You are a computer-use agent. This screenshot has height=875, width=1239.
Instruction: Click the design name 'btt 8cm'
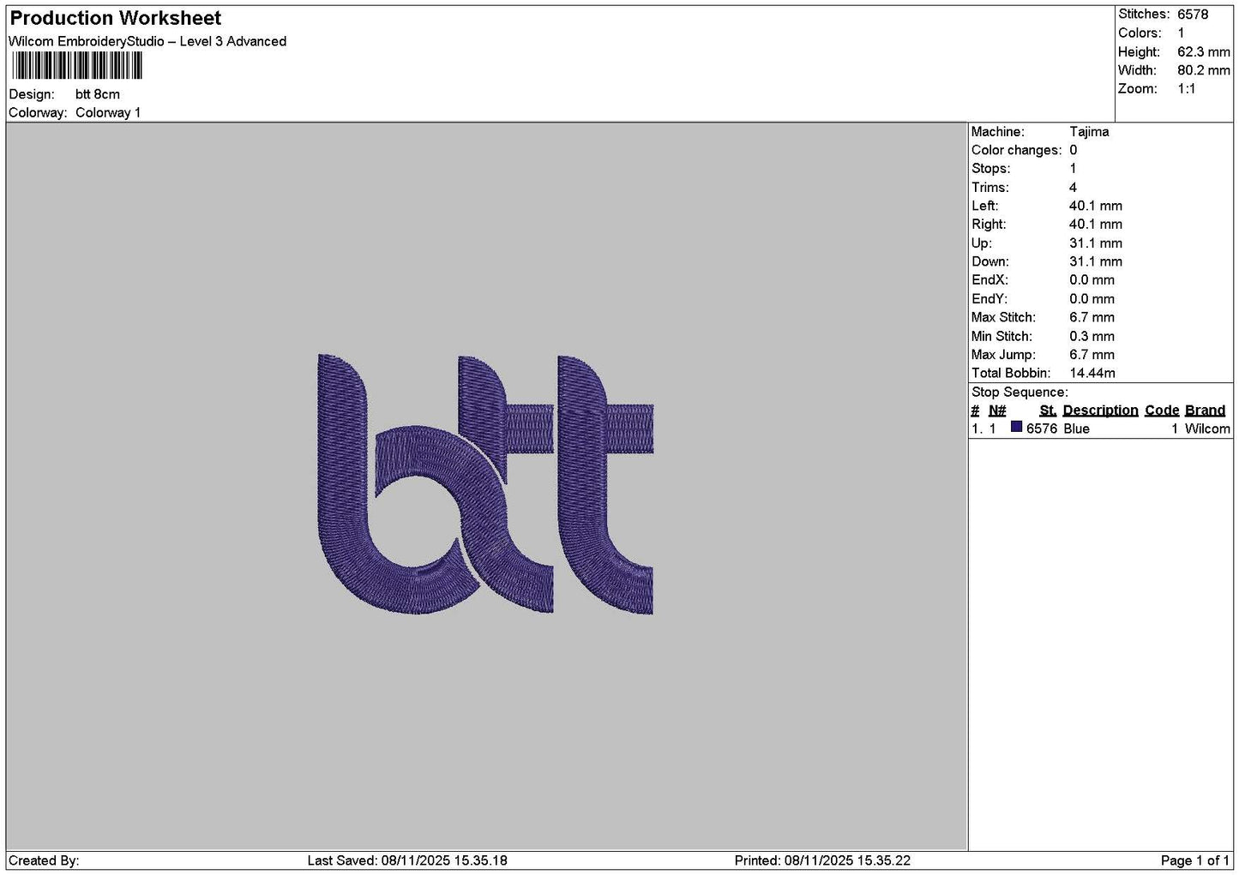98,94
